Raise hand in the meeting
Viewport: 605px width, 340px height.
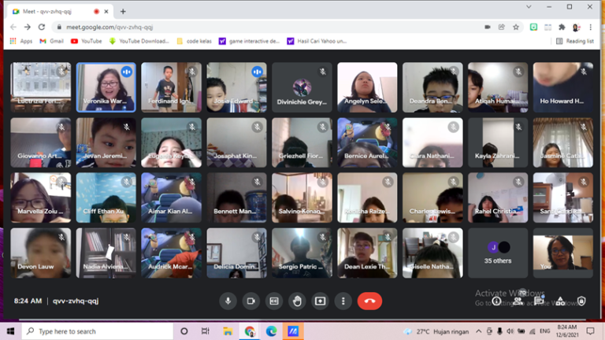(297, 301)
